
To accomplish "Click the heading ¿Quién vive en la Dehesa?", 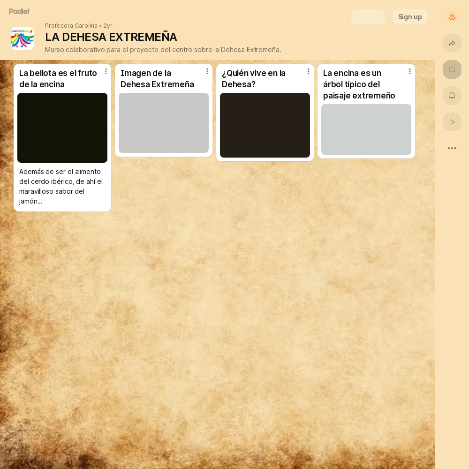I will [254, 79].
